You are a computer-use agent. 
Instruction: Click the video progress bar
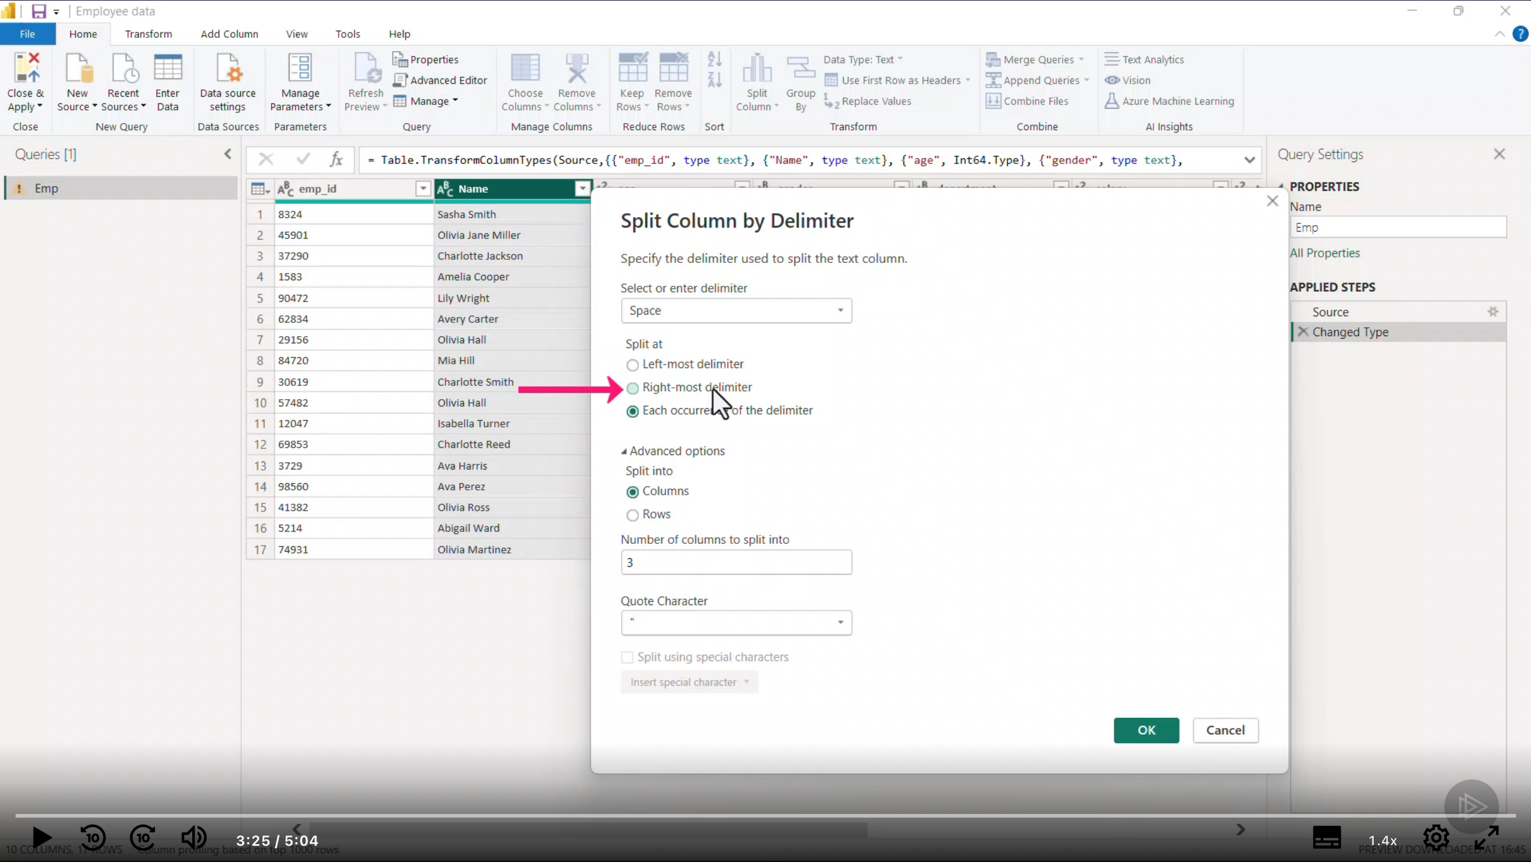(765, 816)
